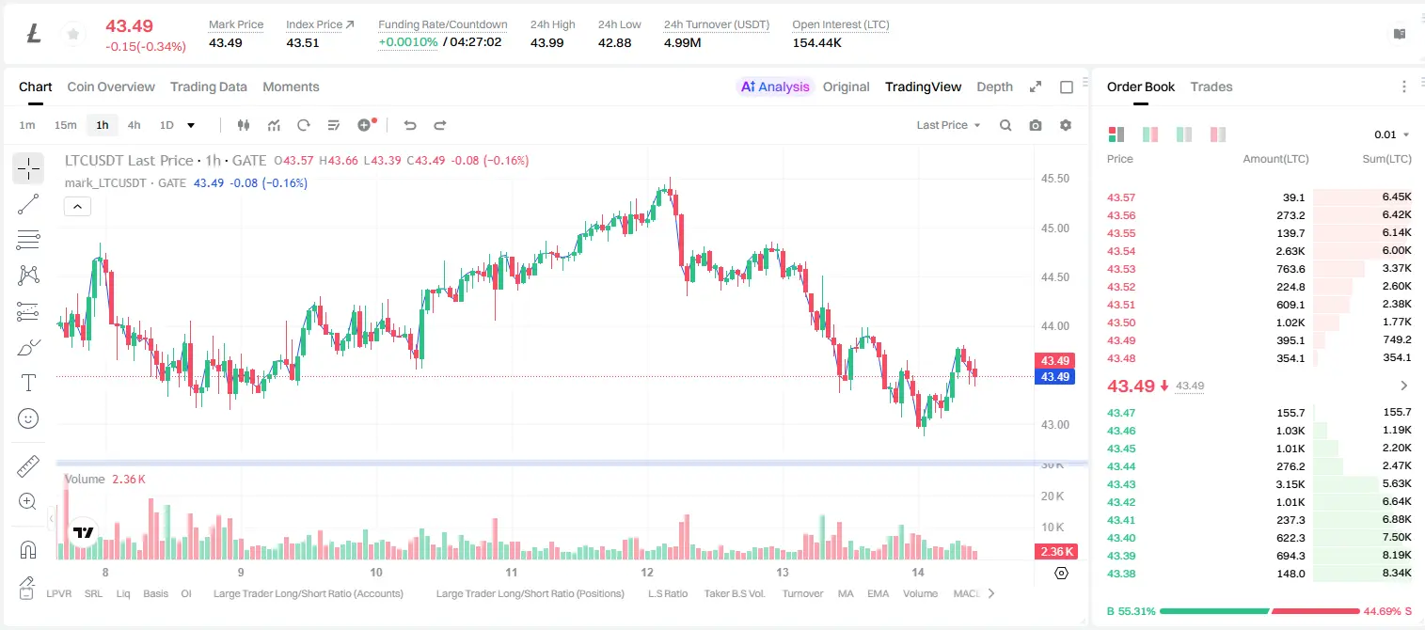This screenshot has width=1425, height=630.
Task: Select the trend line drawing tool
Action: pos(28,204)
